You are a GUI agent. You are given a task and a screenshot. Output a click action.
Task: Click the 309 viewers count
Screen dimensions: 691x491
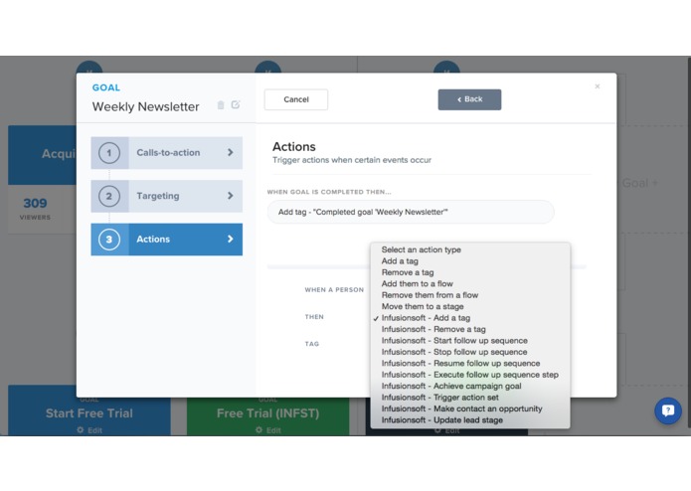(x=35, y=203)
